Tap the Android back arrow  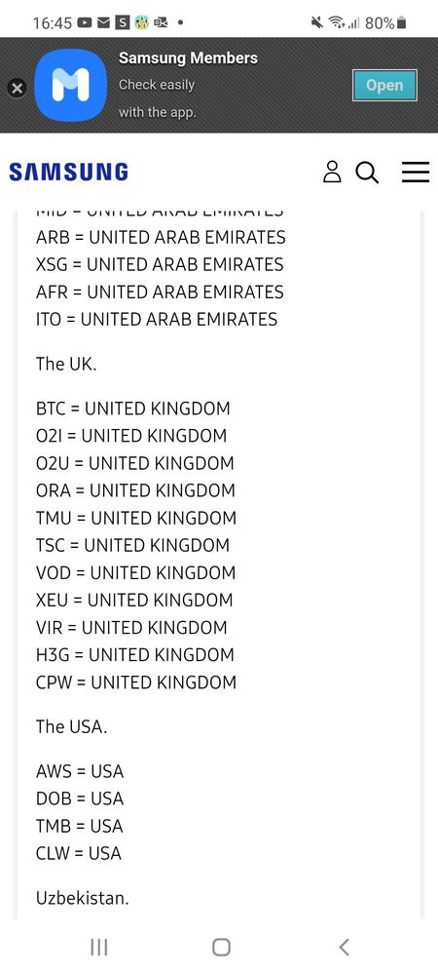click(344, 947)
